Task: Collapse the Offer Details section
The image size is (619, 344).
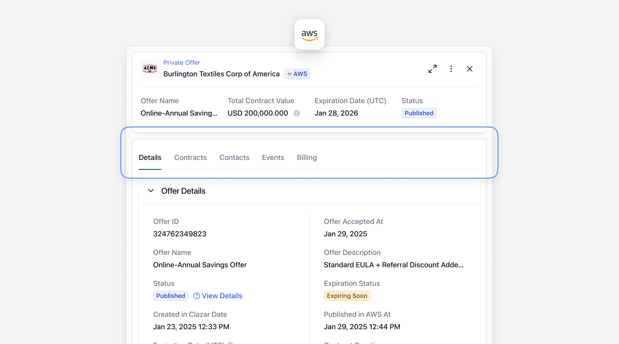Action: tap(151, 191)
